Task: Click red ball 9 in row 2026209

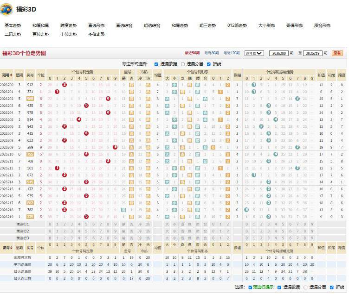Action: (x=115, y=147)
